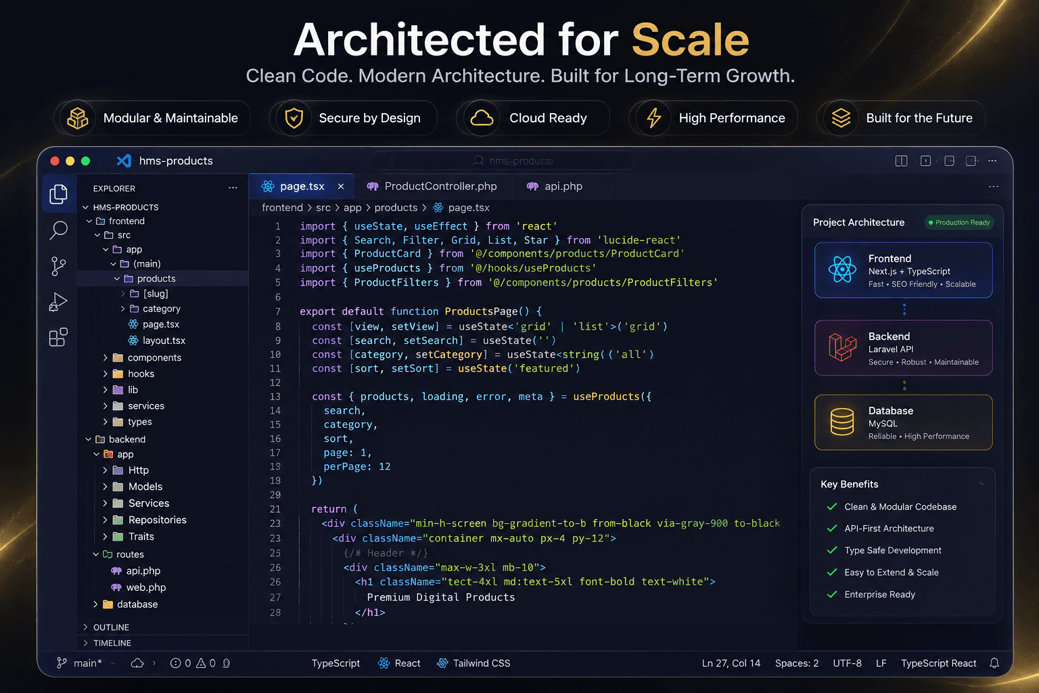Open the Run and Debug icon
Image resolution: width=1039 pixels, height=693 pixels.
59,302
